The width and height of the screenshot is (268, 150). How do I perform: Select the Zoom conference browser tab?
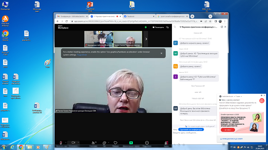coord(105,16)
